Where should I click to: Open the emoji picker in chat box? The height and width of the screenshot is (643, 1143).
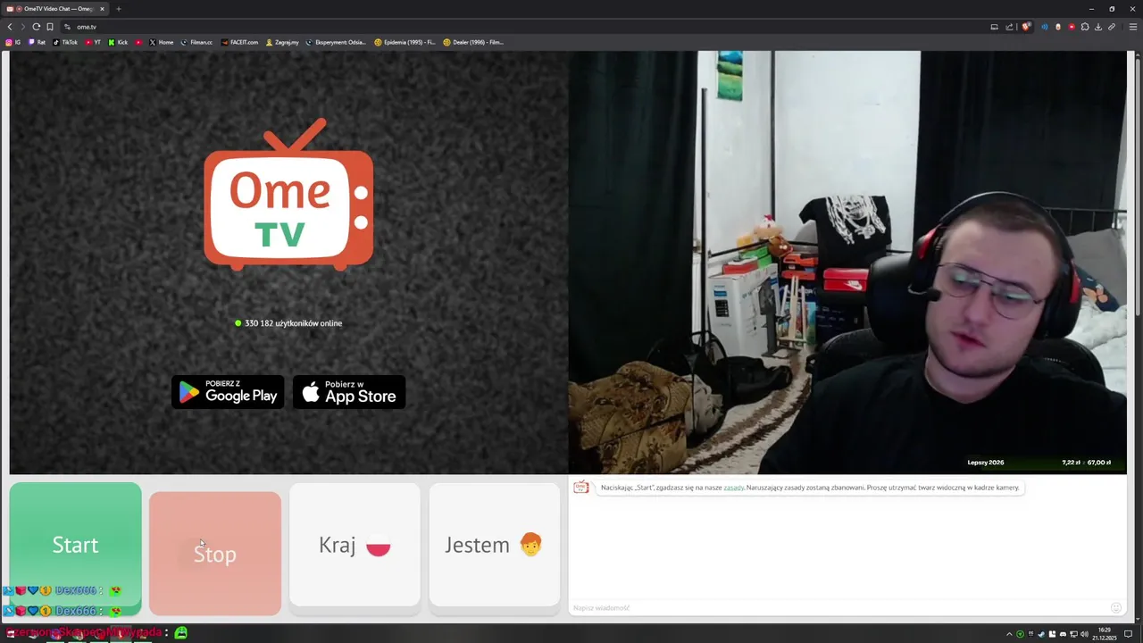pos(1115,607)
